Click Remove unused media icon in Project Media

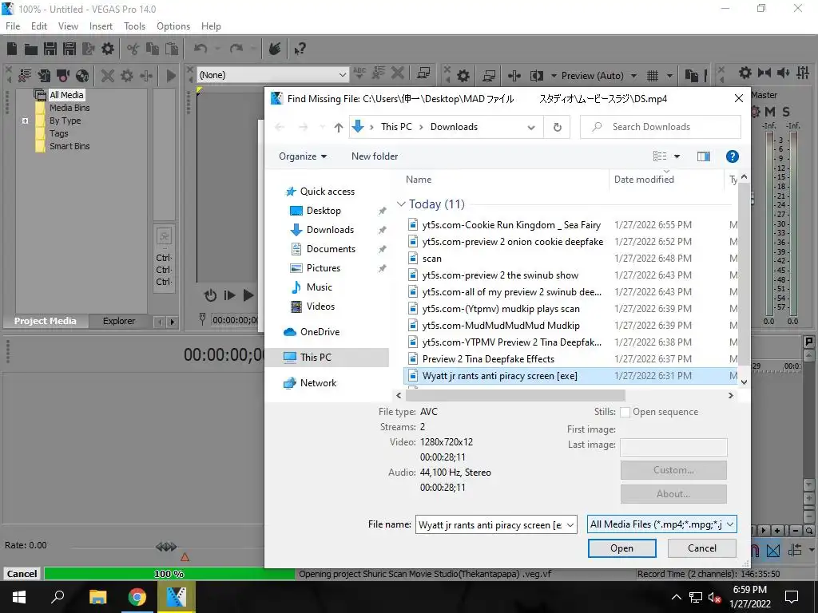pos(25,76)
